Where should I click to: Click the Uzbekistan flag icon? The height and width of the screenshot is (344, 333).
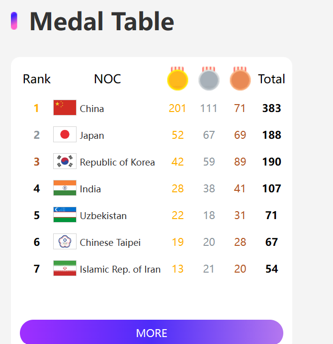click(65, 215)
